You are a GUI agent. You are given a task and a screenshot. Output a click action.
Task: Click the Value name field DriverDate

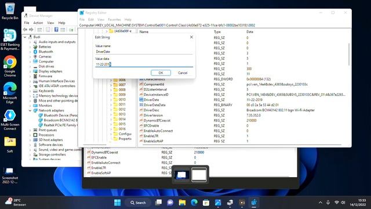tap(144, 52)
